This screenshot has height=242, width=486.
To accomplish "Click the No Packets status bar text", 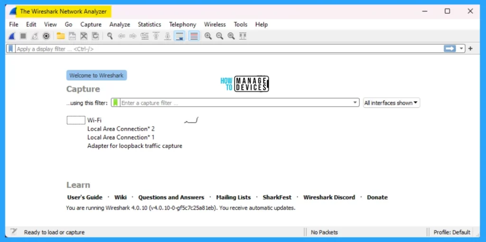I will [324, 232].
